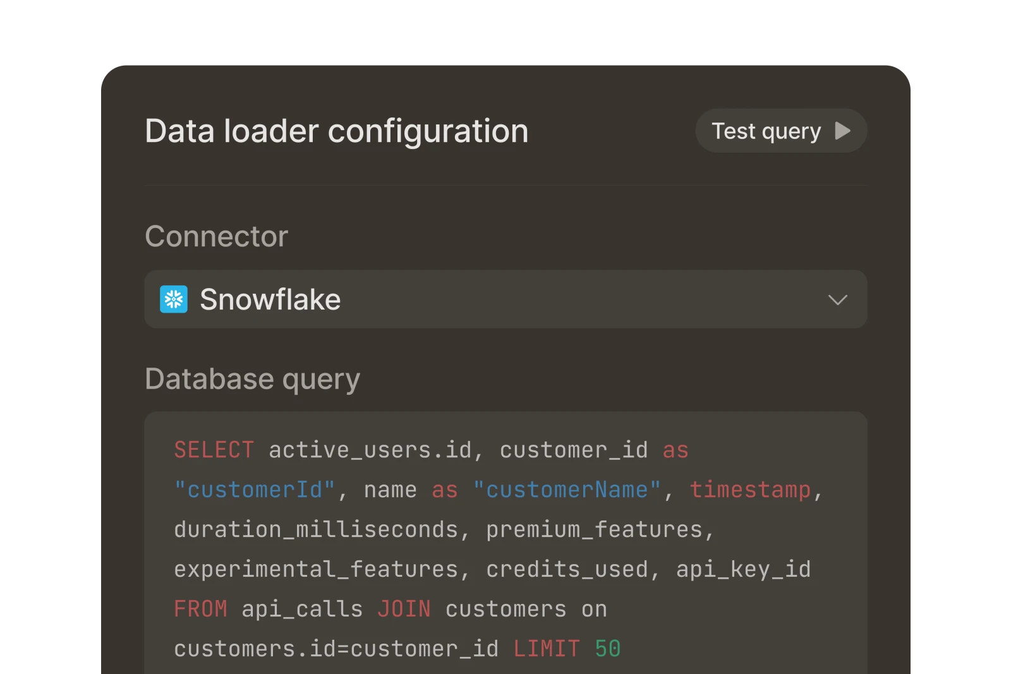Screen dimensions: 1011x674
Task: Place cursor on the timestamp keyword
Action: pos(750,490)
